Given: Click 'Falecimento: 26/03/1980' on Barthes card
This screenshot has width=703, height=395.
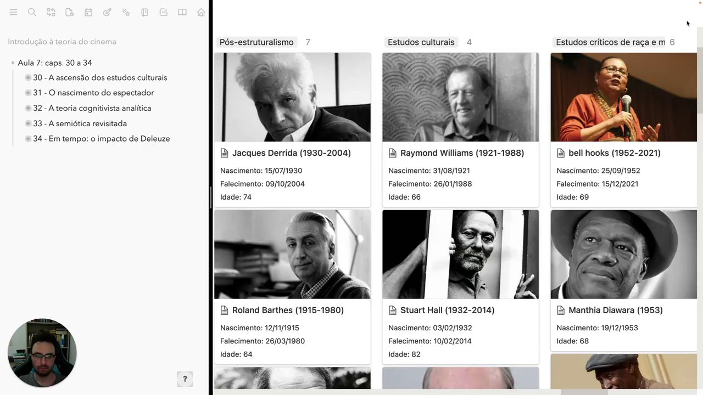Looking at the screenshot, I should (263, 341).
